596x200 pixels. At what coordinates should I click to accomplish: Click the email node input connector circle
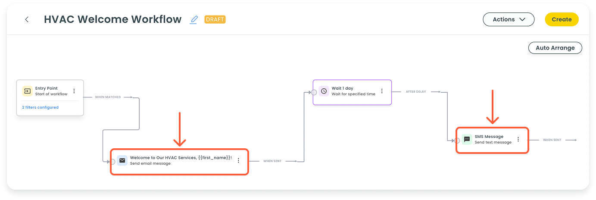112,162
